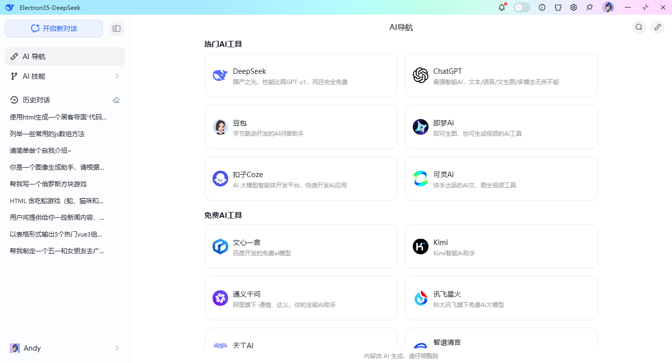Expand the AI 技能 section chevron
The height and width of the screenshot is (363, 672).
(x=117, y=76)
